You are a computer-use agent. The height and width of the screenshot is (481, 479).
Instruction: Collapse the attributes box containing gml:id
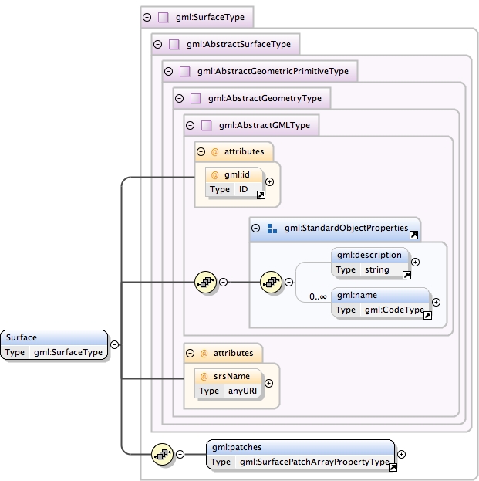click(201, 151)
